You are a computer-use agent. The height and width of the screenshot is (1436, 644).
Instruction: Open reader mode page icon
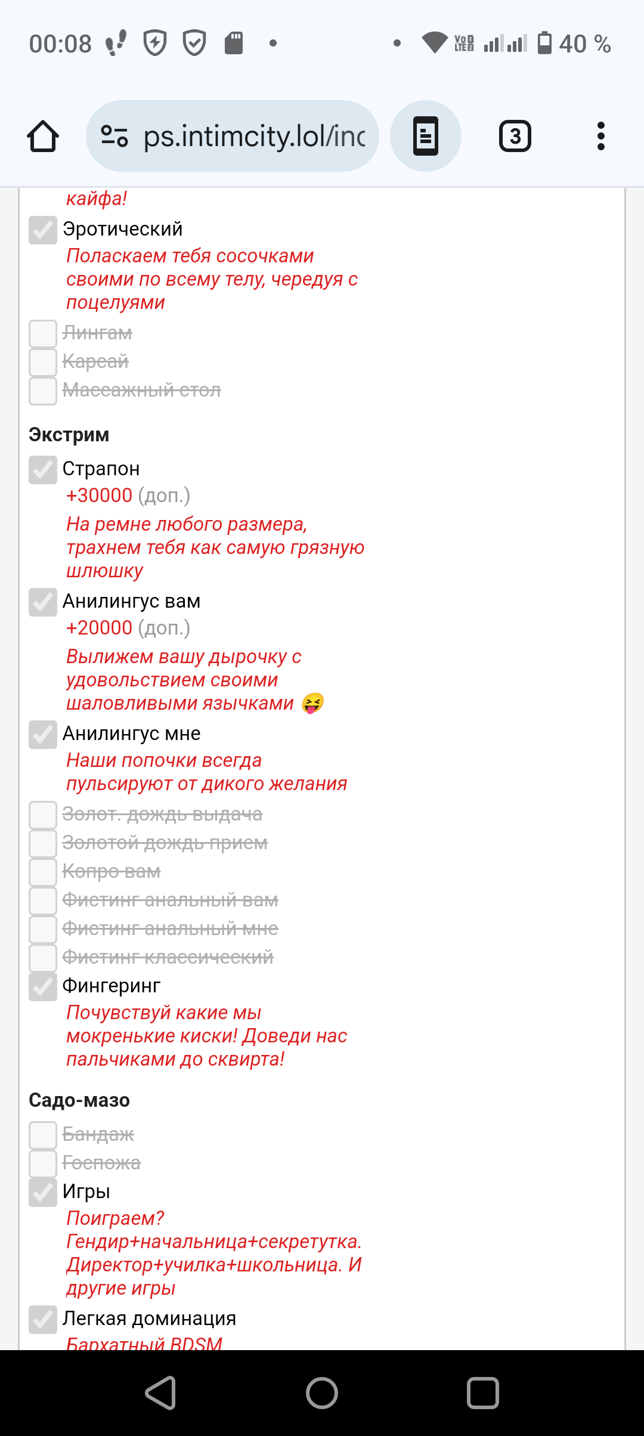[x=426, y=136]
